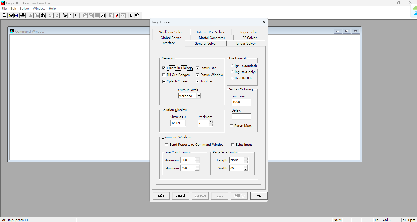Switch to the Integer Solver tab

pyautogui.click(x=248, y=32)
